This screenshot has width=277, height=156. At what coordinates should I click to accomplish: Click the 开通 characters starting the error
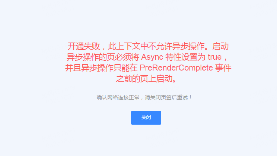pyautogui.click(x=76, y=46)
